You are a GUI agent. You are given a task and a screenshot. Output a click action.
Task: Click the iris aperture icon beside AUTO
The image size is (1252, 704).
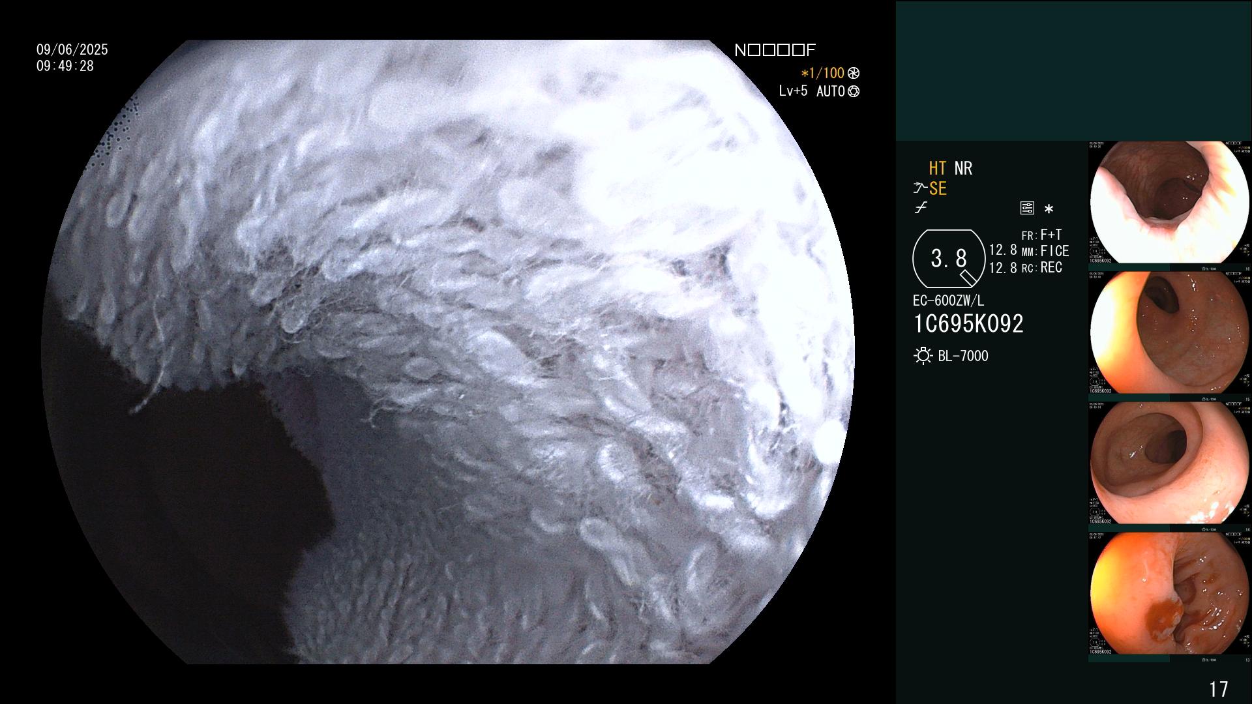coord(853,92)
